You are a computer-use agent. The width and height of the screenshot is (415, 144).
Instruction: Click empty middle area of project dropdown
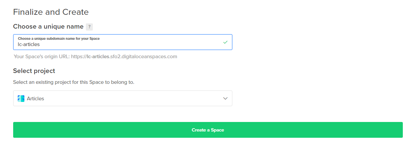132,98
